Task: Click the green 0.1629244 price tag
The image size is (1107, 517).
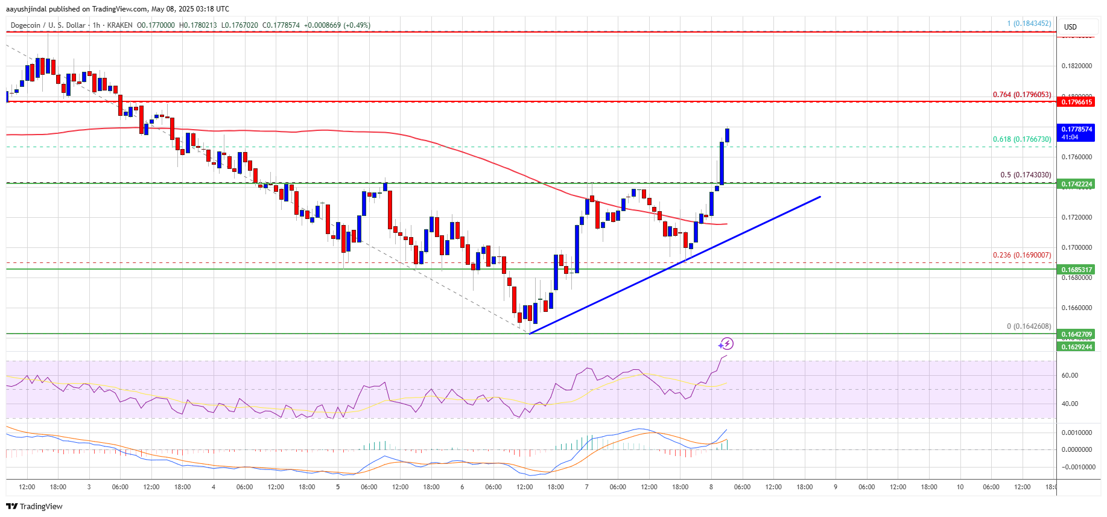Action: (x=1076, y=347)
